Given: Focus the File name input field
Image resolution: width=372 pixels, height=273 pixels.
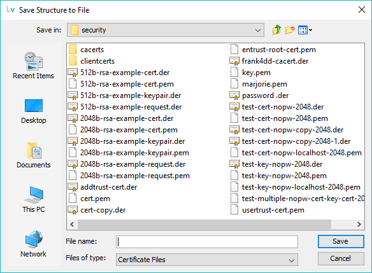Looking at the screenshot, I should click(x=207, y=242).
